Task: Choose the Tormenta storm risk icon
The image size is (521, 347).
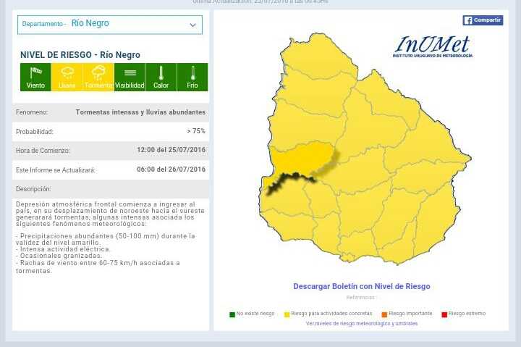Action: 98,77
